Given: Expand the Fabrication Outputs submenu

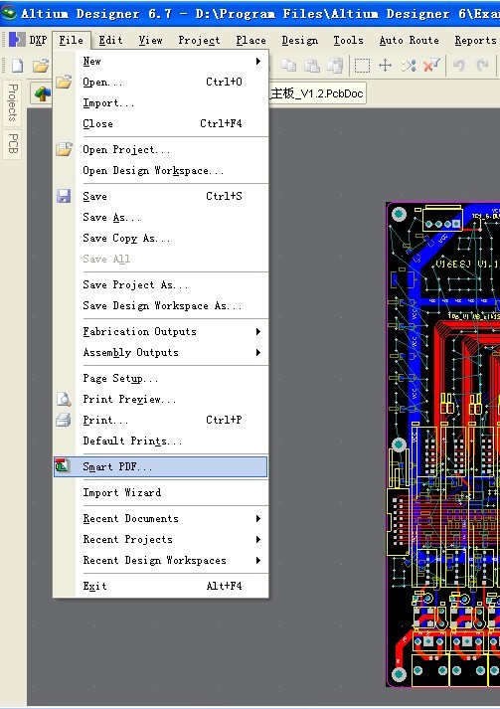Looking at the screenshot, I should click(258, 331).
